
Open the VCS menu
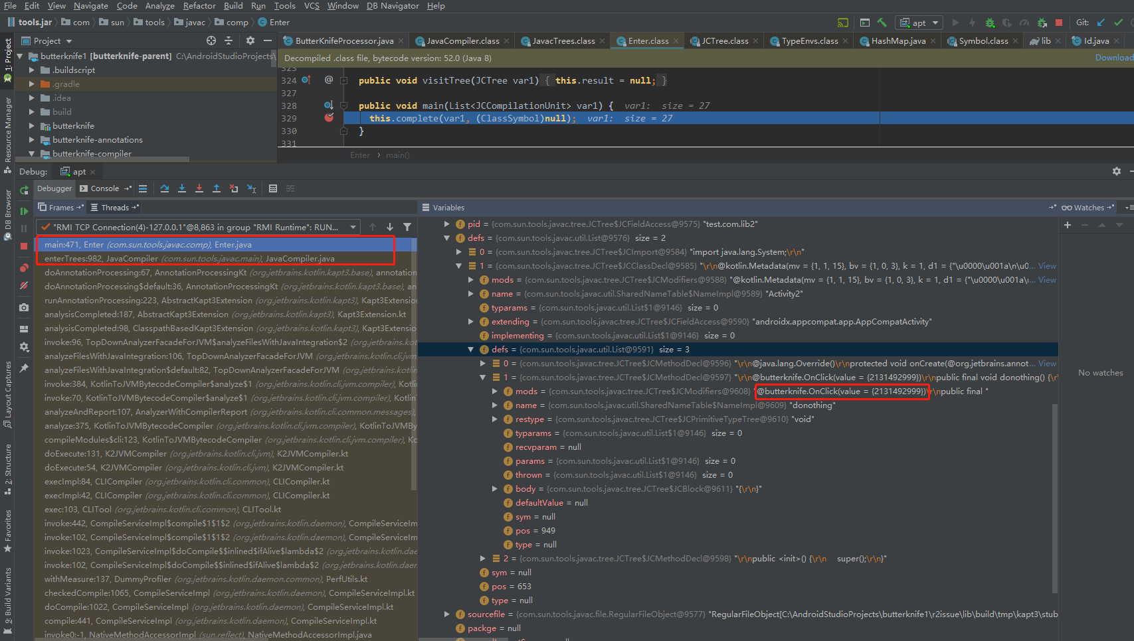tap(312, 6)
